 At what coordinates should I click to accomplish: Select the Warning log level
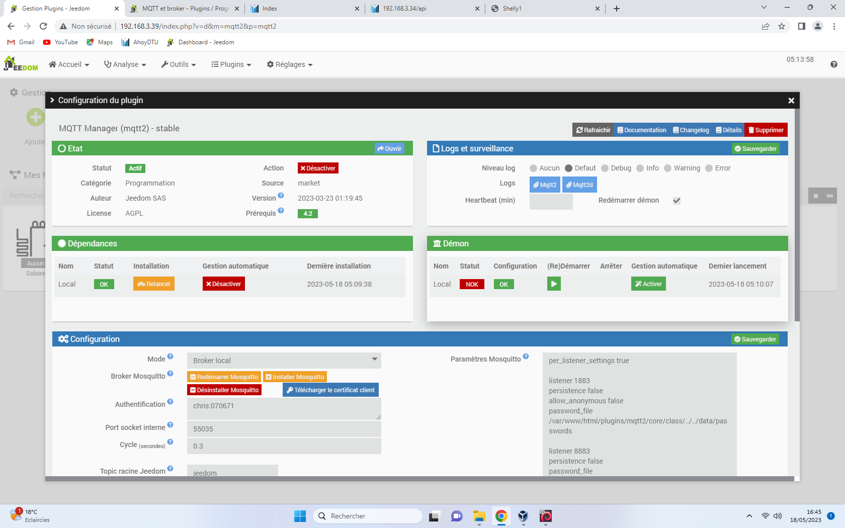tap(667, 168)
